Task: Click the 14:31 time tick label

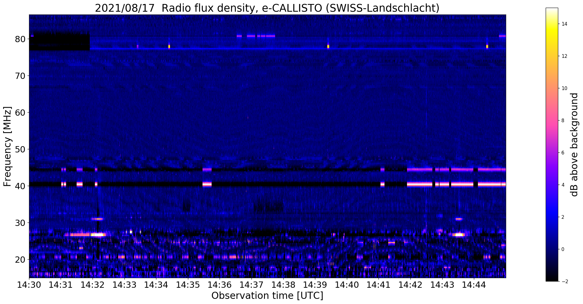Action: pos(61,284)
